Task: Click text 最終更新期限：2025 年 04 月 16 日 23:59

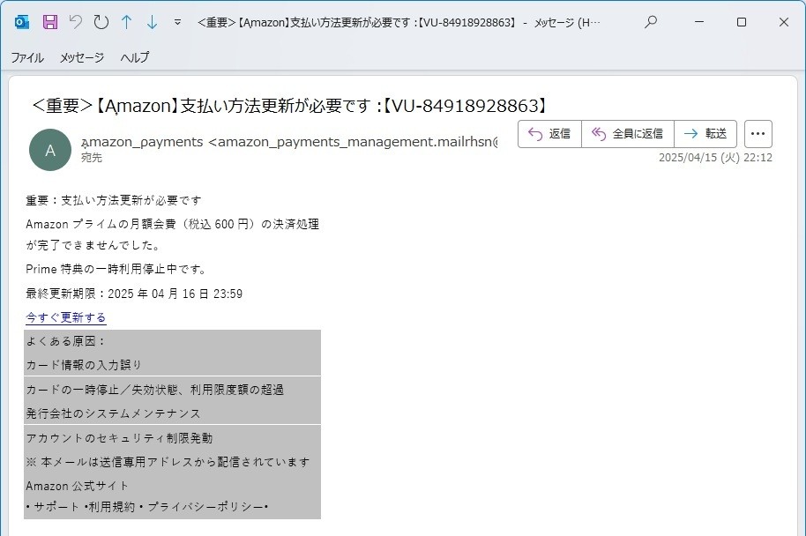Action: coord(134,294)
